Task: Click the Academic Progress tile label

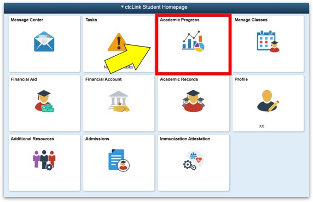Action: point(179,20)
